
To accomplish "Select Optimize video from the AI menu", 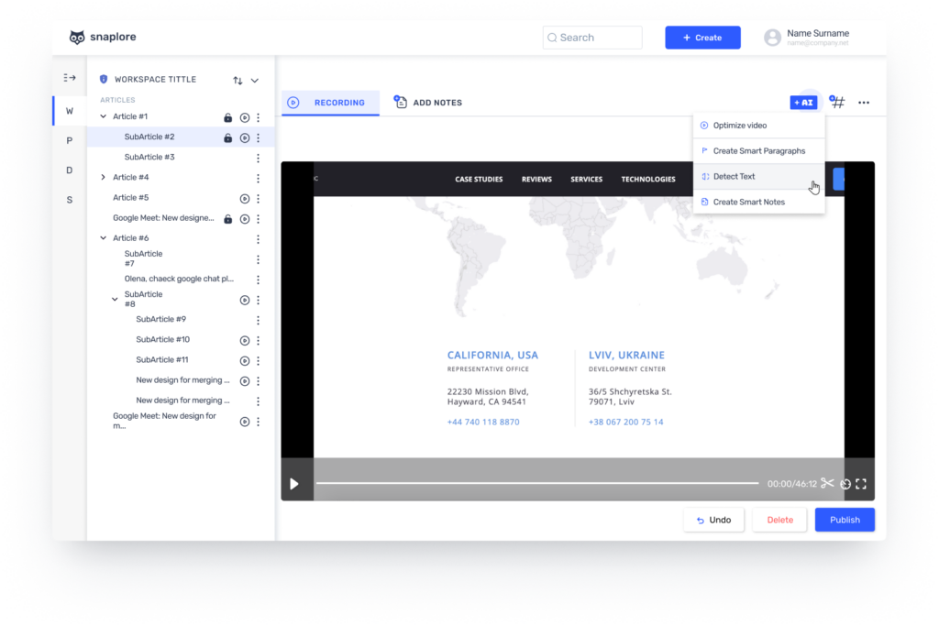I will tap(758, 126).
